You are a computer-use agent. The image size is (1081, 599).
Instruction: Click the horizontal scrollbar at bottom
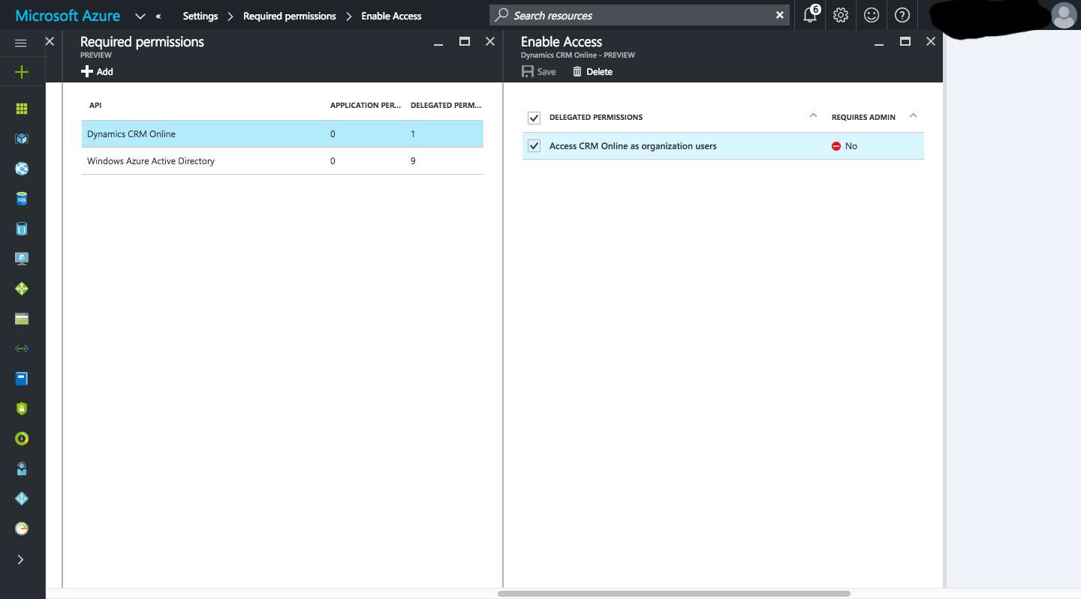pos(673,594)
